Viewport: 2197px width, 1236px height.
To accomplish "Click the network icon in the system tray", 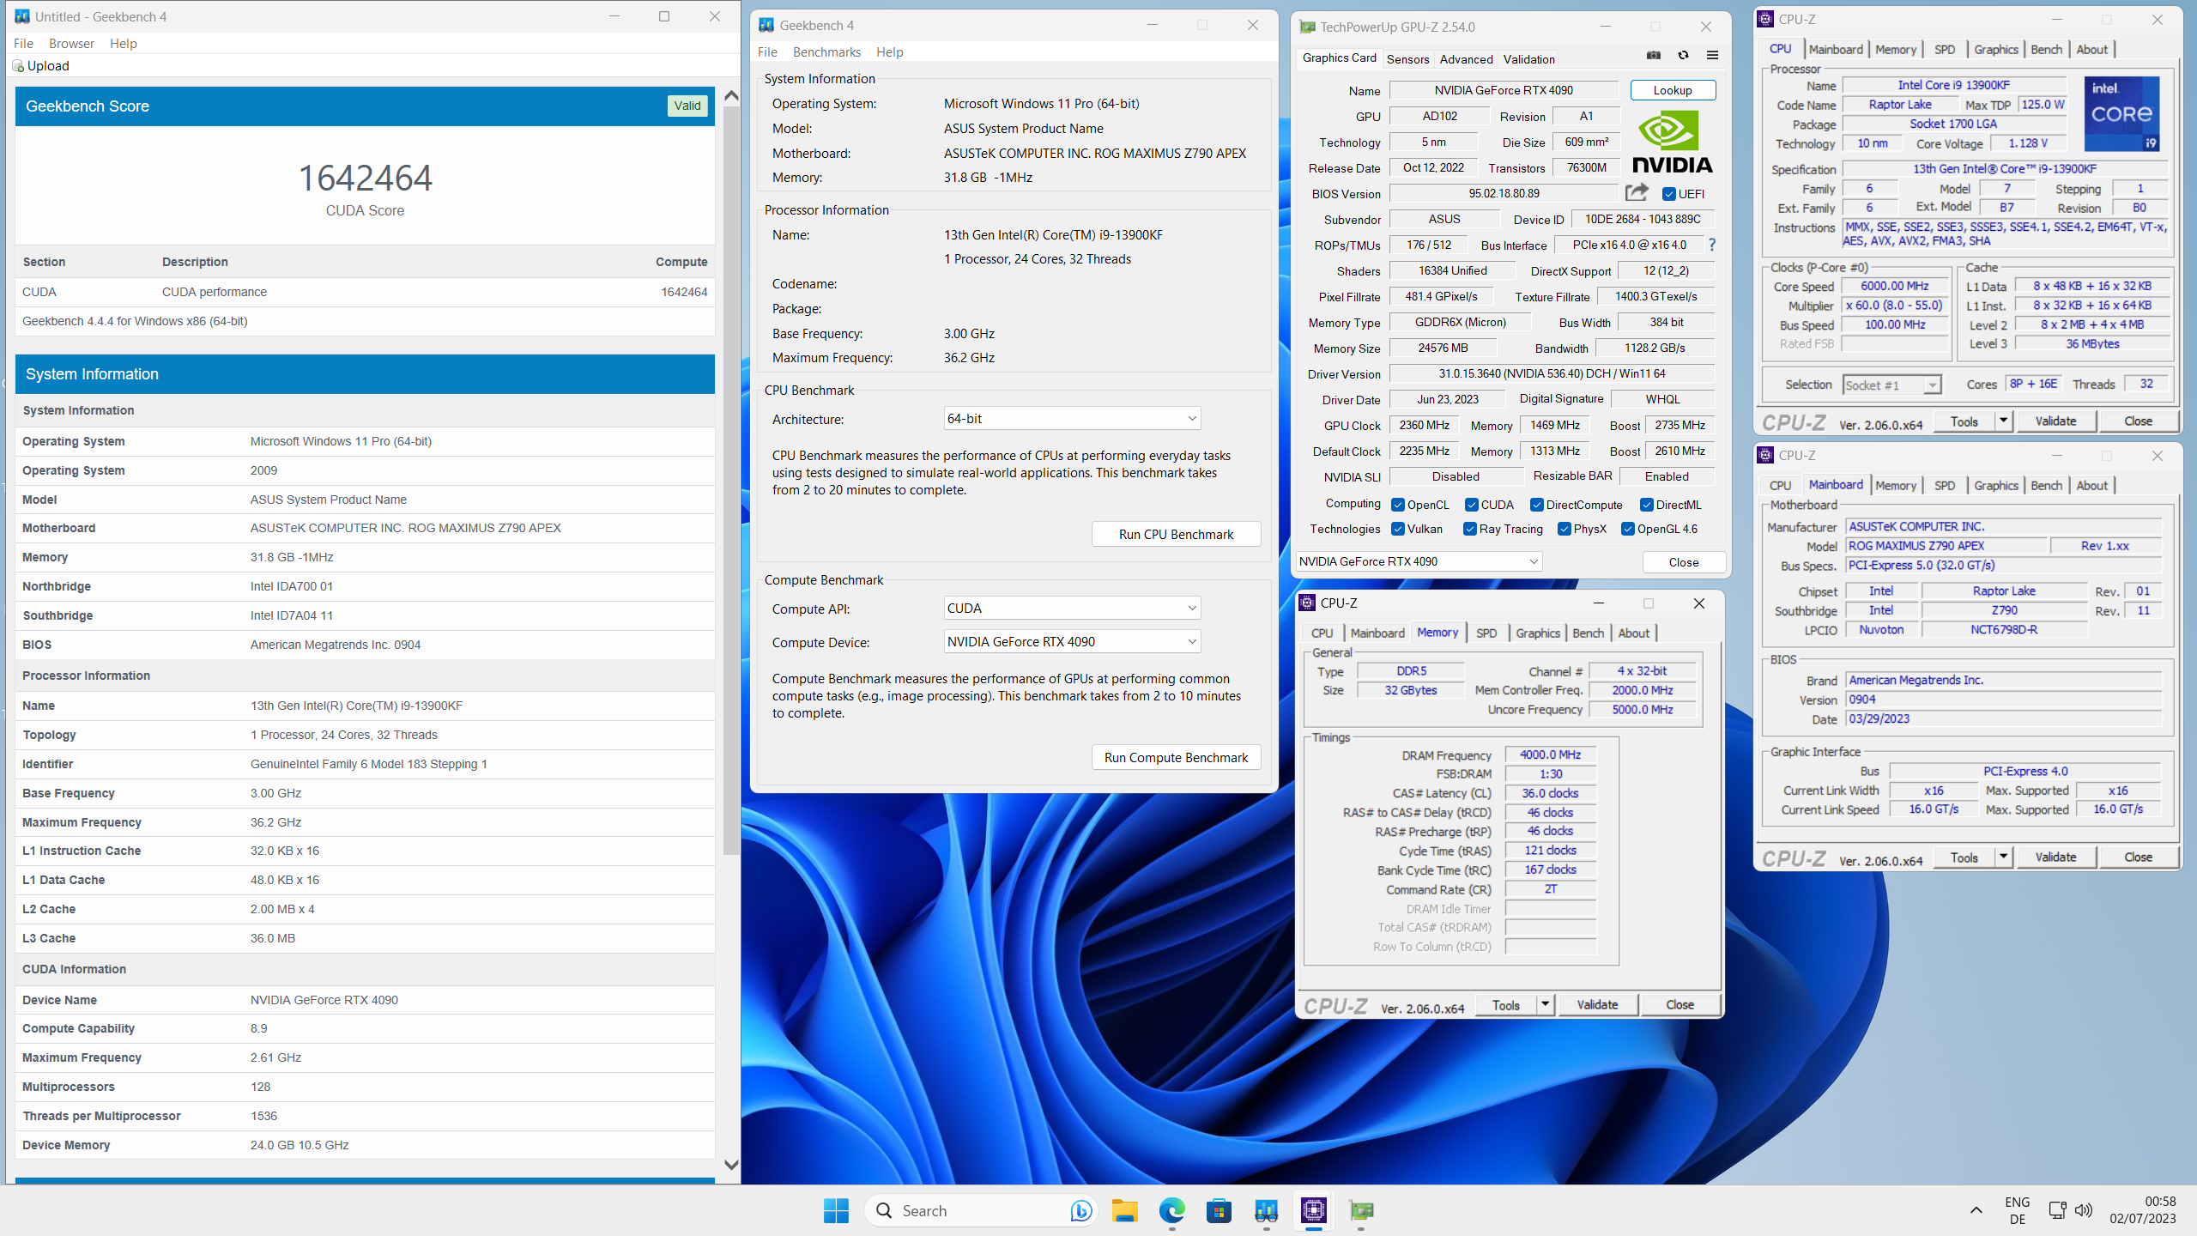I will pos(2057,1210).
